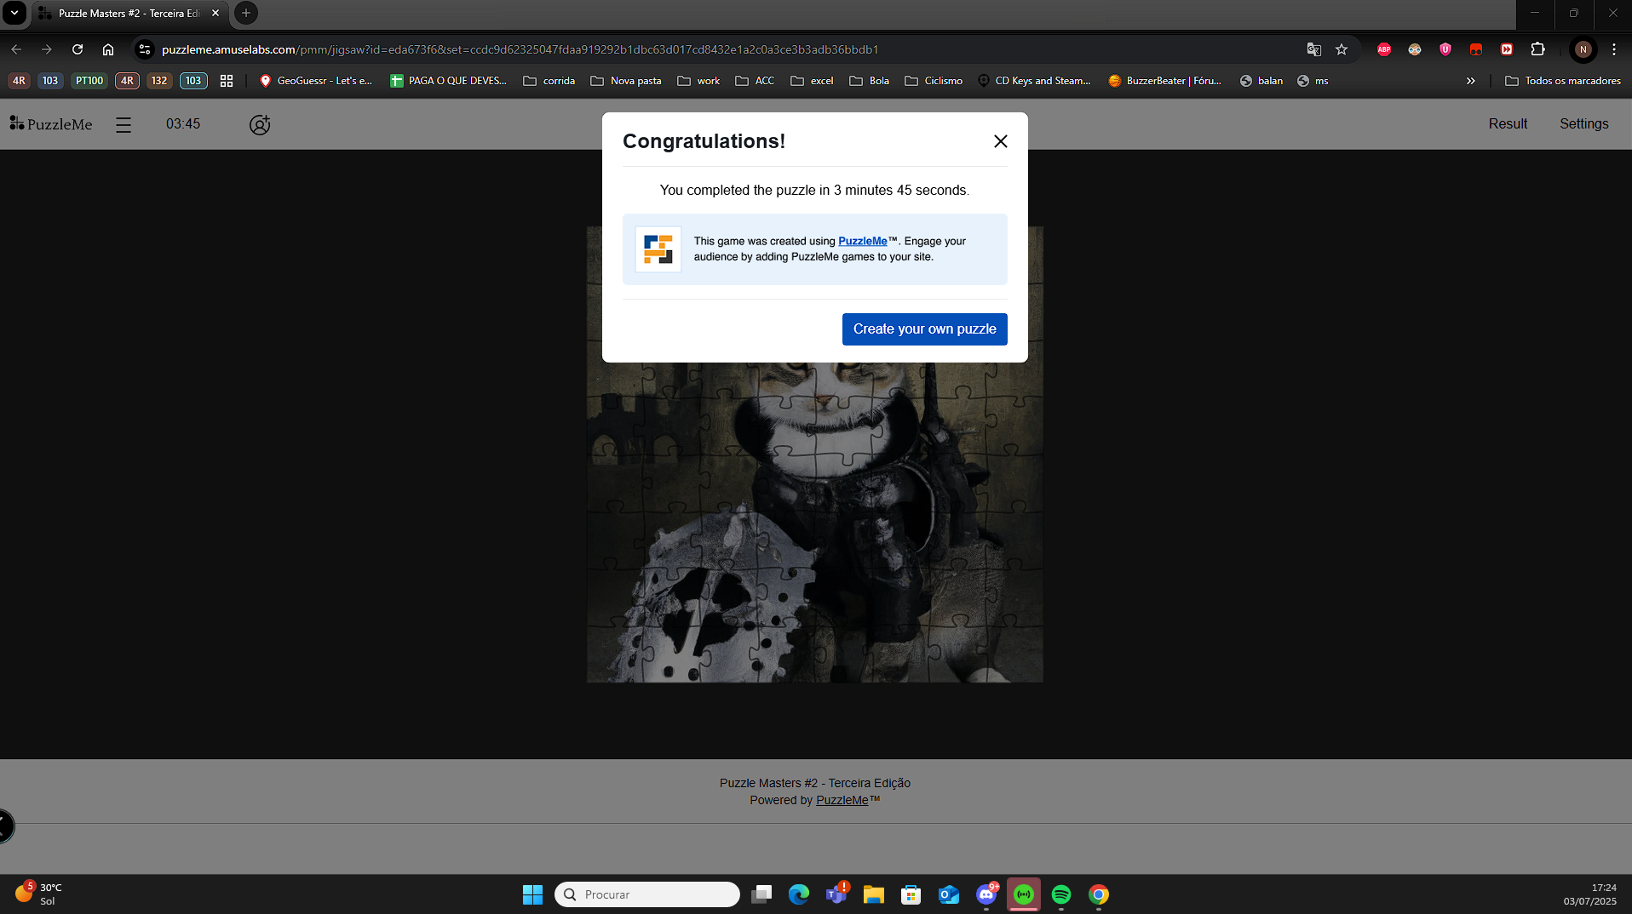
Task: Expand the Ciclismo bookmark folder
Action: [934, 81]
